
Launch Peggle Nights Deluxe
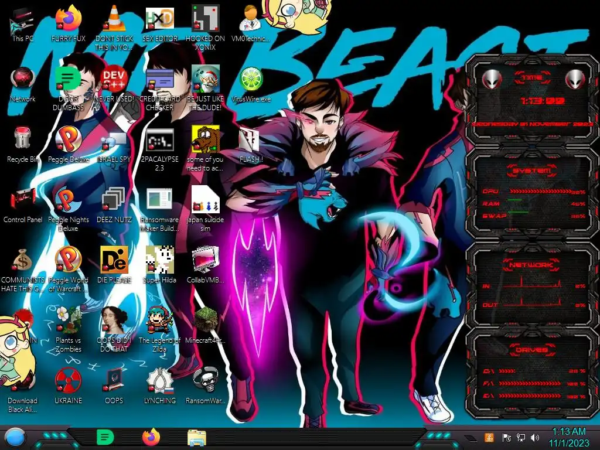[x=68, y=209]
